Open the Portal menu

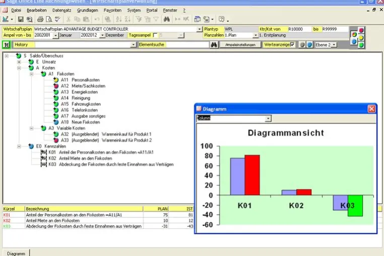tap(152, 10)
